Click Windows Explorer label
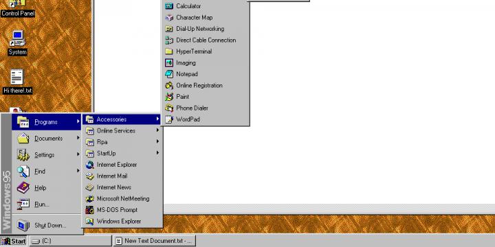 pyautogui.click(x=119, y=222)
